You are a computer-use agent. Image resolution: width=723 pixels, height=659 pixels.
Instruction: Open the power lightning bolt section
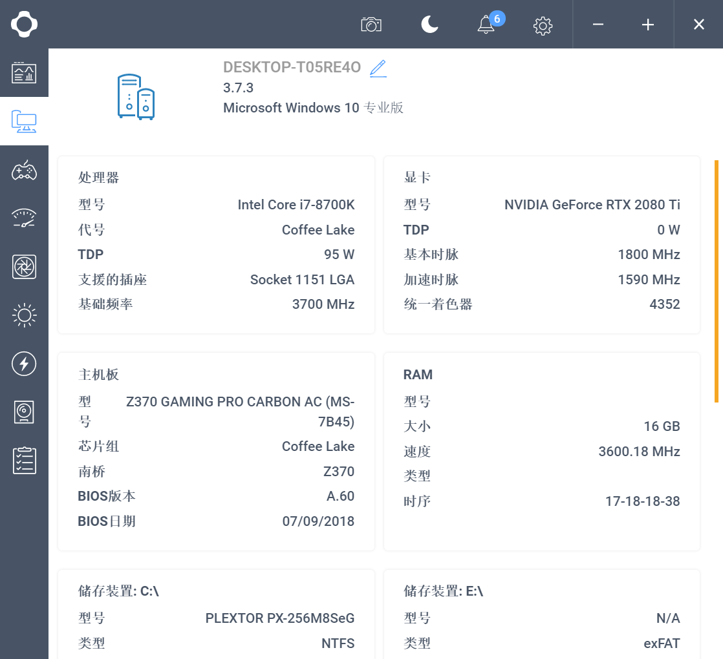pos(24,364)
